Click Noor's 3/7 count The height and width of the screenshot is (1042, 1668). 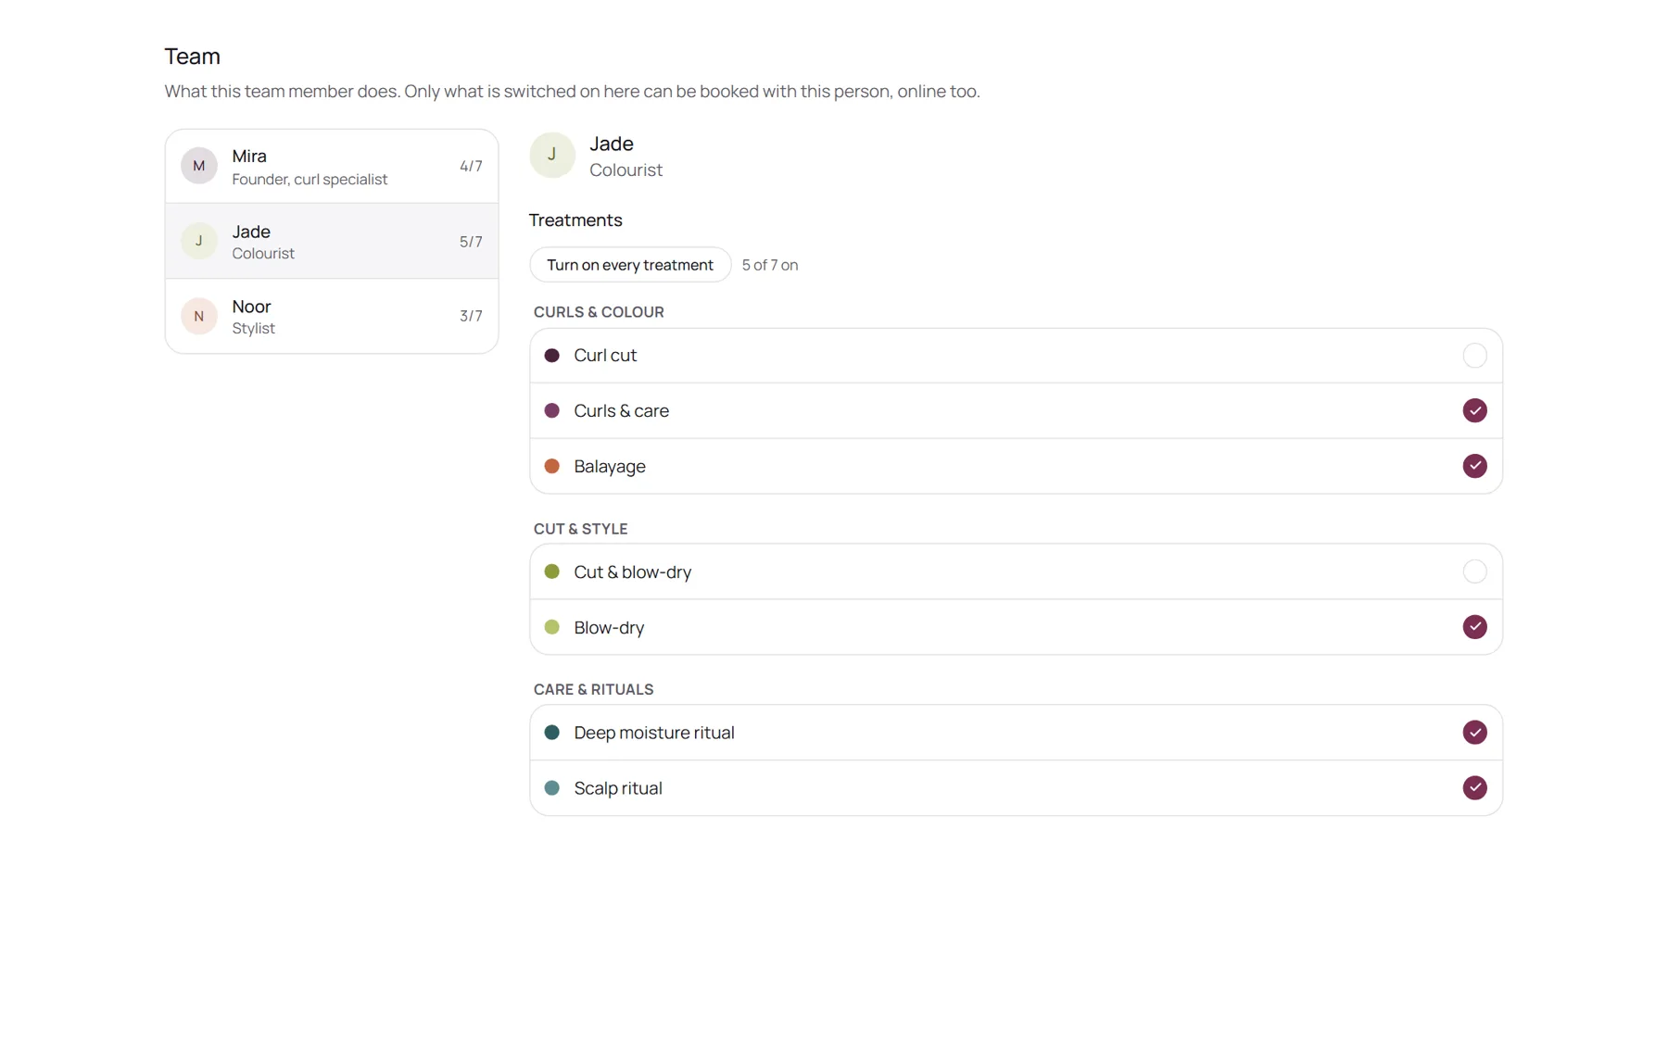coord(471,317)
